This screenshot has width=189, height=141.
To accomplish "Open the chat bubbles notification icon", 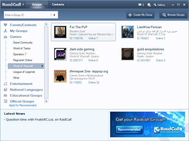I will pyautogui.click(x=149, y=5).
